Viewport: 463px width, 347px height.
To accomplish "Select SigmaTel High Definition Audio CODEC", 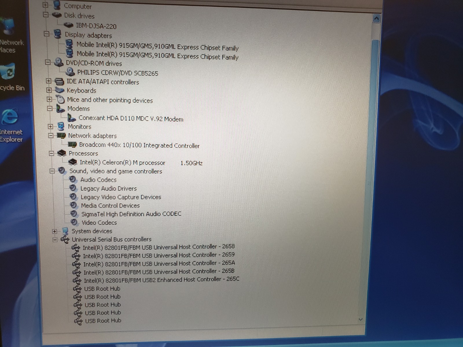I will pyautogui.click(x=131, y=214).
